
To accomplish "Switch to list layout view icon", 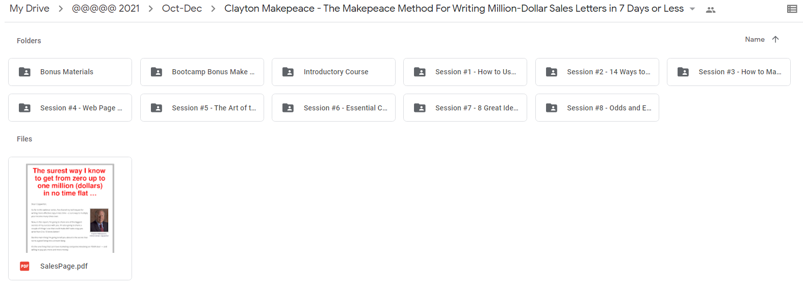I will [792, 9].
